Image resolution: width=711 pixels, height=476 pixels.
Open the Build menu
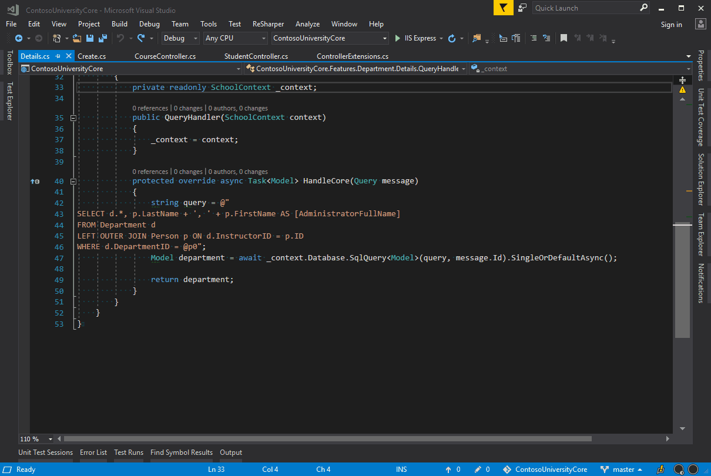click(x=119, y=24)
